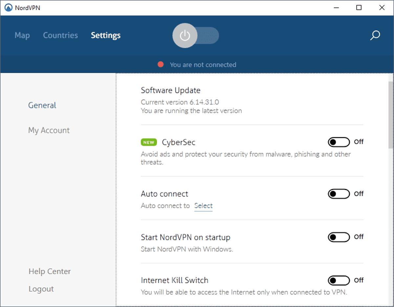Click the NordVPN logo icon

pyautogui.click(x=7, y=7)
